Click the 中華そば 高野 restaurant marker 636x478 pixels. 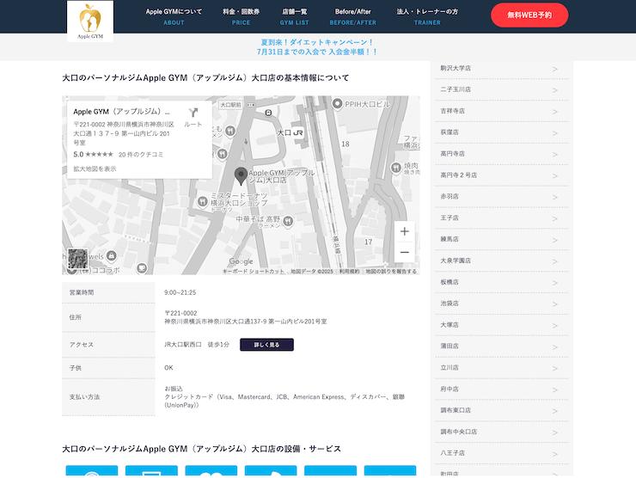288,221
